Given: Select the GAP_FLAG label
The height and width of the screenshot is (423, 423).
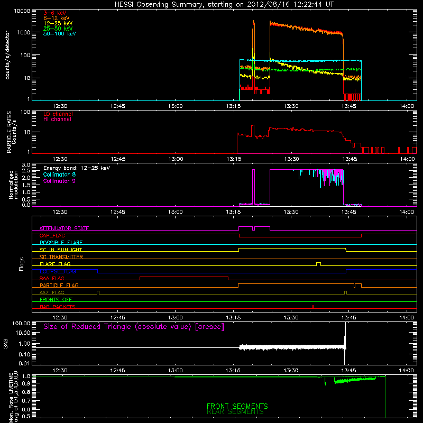Looking at the screenshot, I should point(52,235).
